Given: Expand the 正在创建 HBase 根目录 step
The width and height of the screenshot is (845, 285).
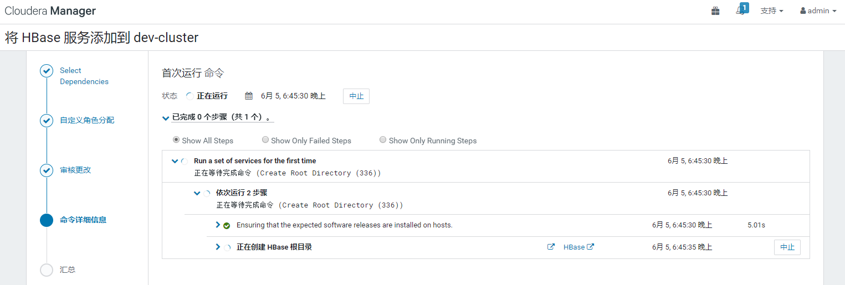Looking at the screenshot, I should coord(218,247).
